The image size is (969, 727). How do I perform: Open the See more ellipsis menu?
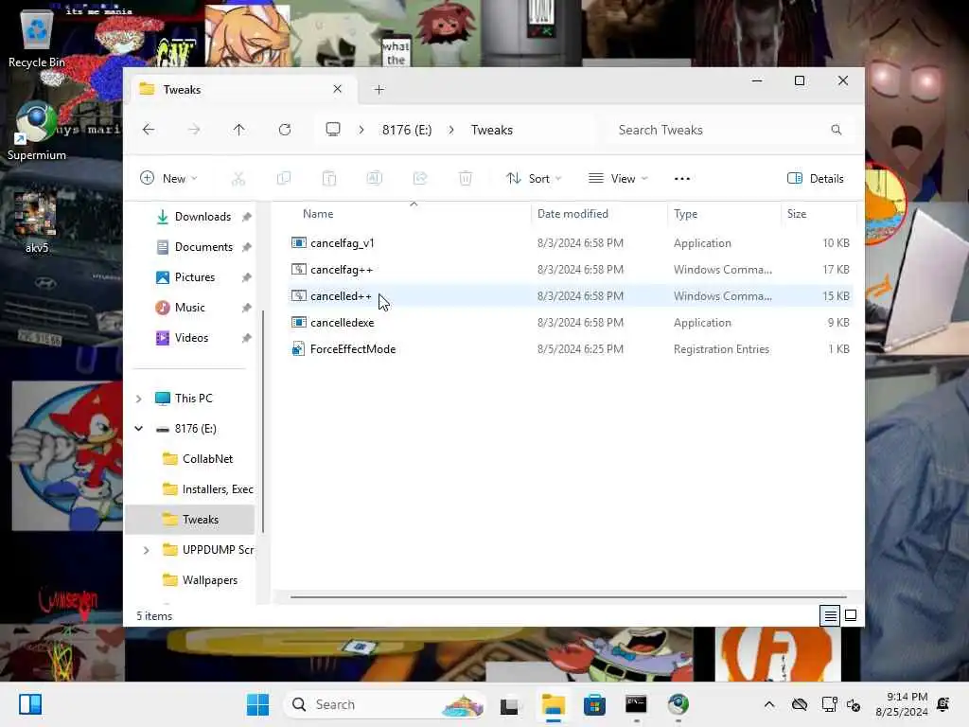681,179
